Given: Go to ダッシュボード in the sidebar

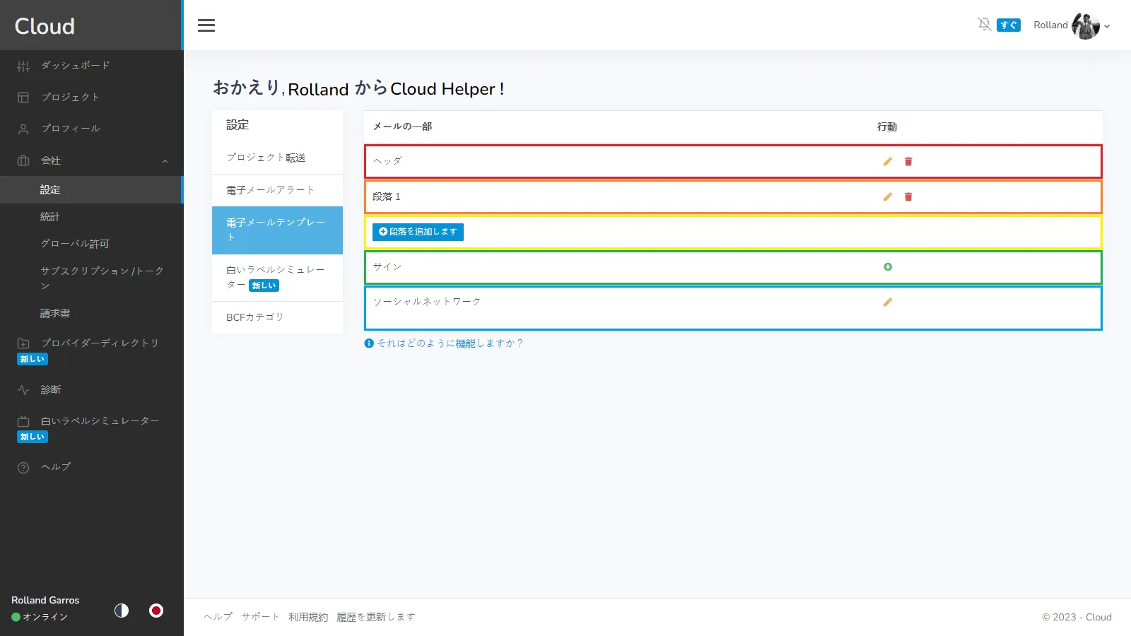Looking at the screenshot, I should click(x=75, y=66).
